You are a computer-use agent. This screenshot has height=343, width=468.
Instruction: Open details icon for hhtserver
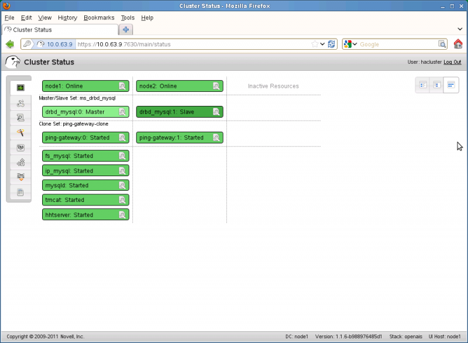pos(122,215)
